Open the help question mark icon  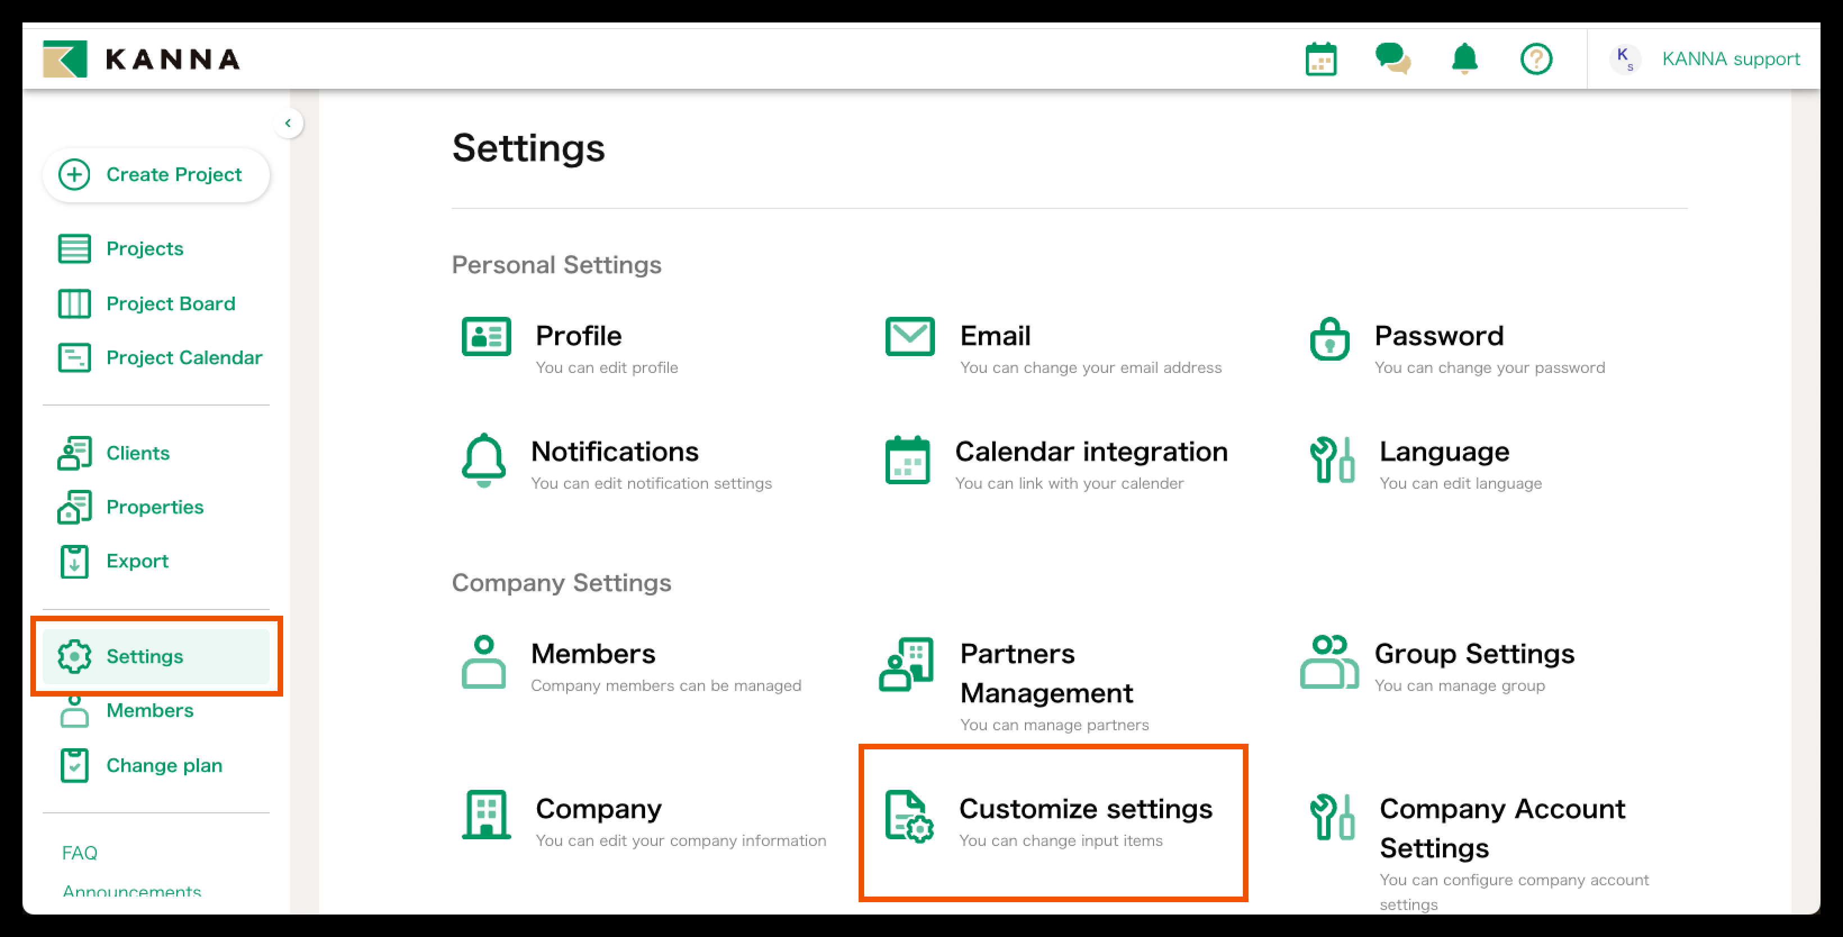click(1536, 58)
